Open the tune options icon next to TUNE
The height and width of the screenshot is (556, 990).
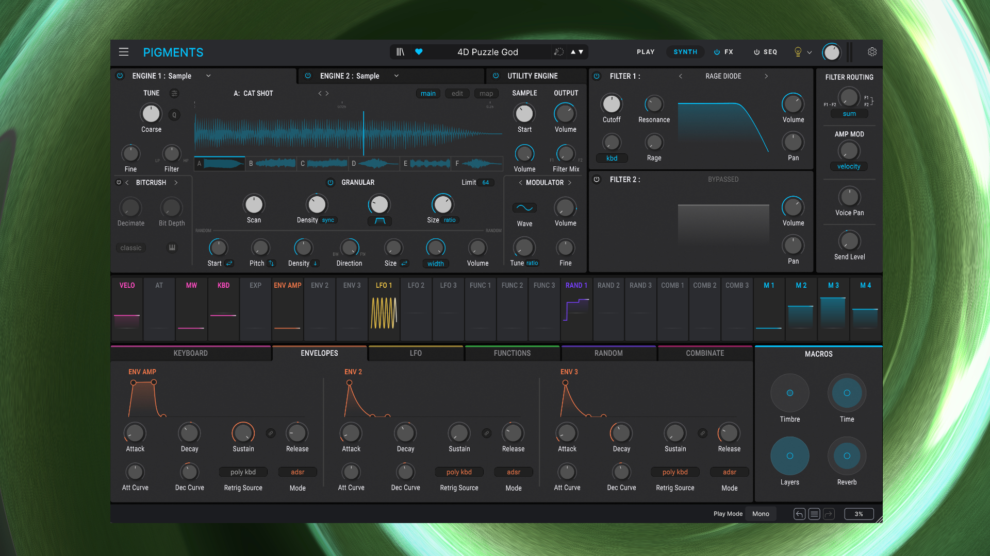pos(174,93)
